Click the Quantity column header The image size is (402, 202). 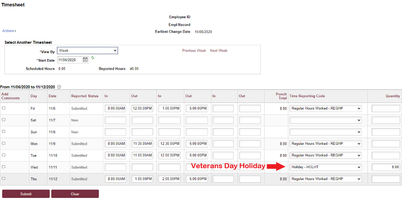coord(393,96)
